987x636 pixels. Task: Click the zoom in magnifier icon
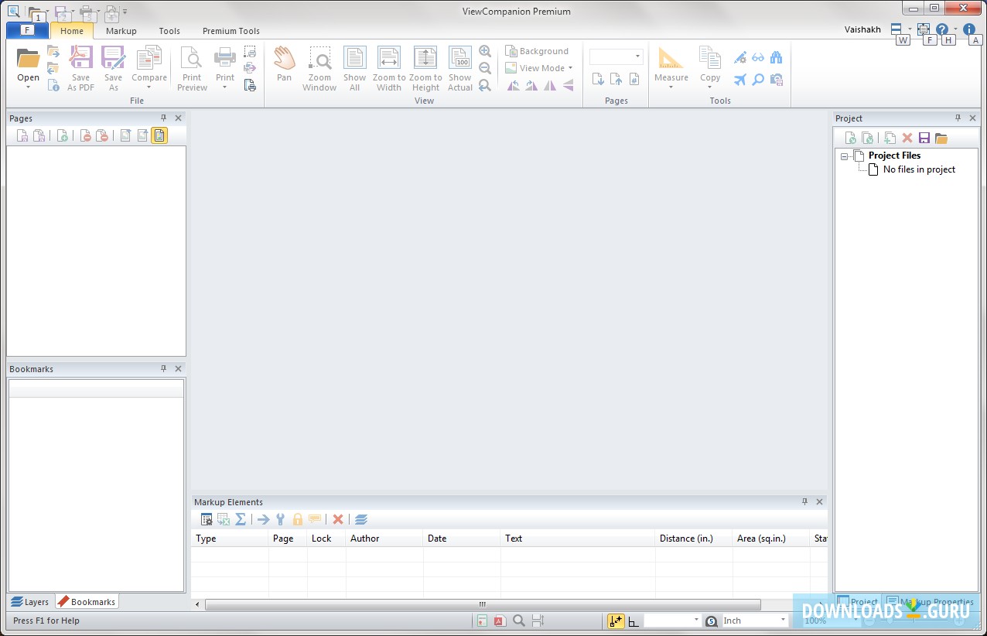pyautogui.click(x=485, y=51)
